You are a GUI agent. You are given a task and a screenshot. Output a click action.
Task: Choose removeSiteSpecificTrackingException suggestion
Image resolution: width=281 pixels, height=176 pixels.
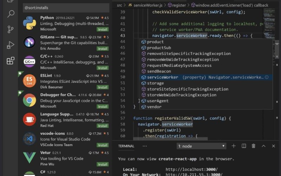click(x=206, y=54)
